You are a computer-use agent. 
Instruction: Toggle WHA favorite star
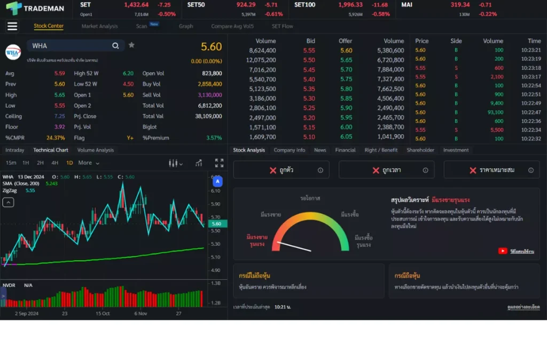point(131,45)
